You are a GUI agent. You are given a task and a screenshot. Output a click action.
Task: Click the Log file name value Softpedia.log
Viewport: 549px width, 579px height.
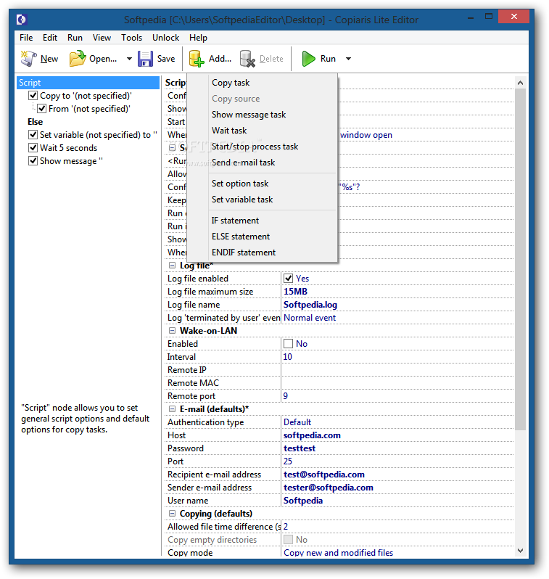tap(310, 305)
